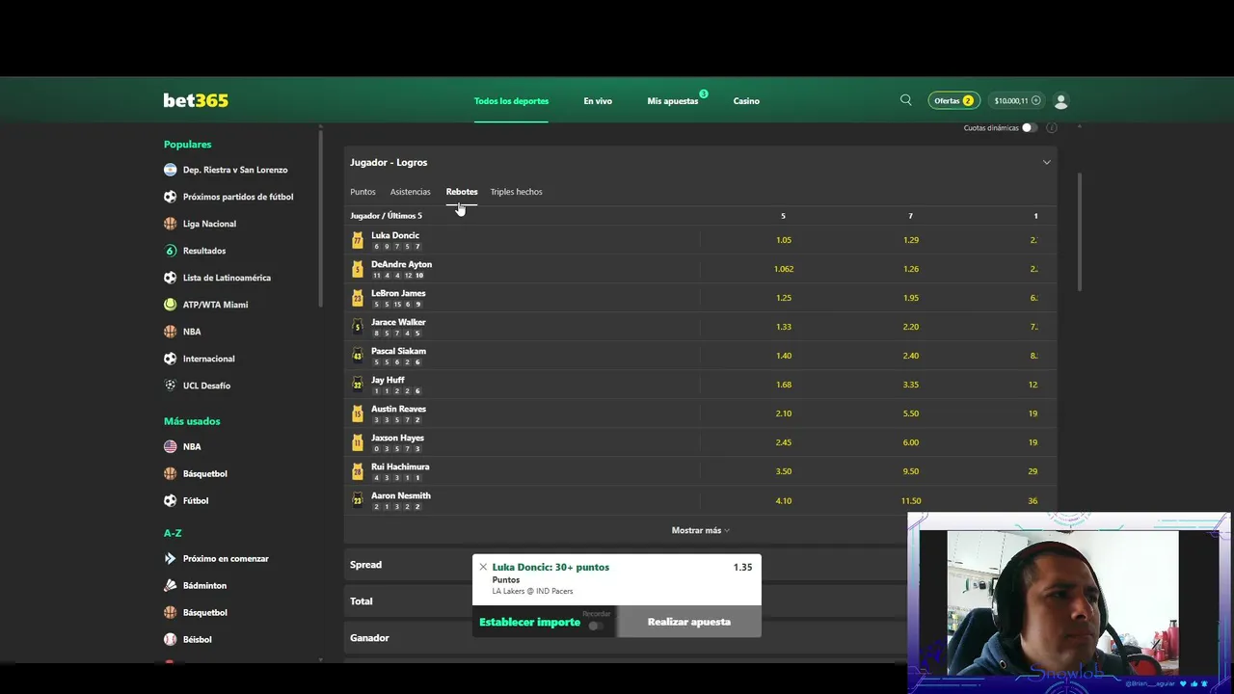
Task: Click Jay Huff's jersey 32 icon
Action: click(x=358, y=385)
